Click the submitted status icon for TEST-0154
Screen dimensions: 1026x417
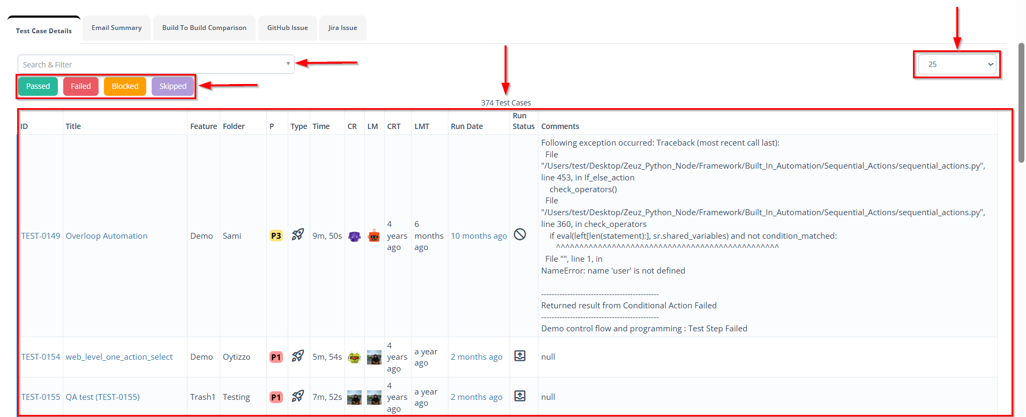coord(520,356)
